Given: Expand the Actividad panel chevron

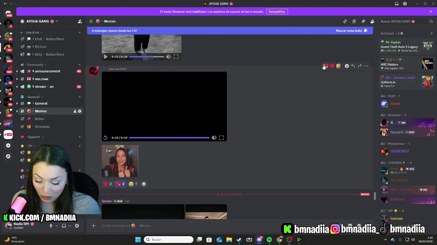Looking at the screenshot, I should coord(432,33).
